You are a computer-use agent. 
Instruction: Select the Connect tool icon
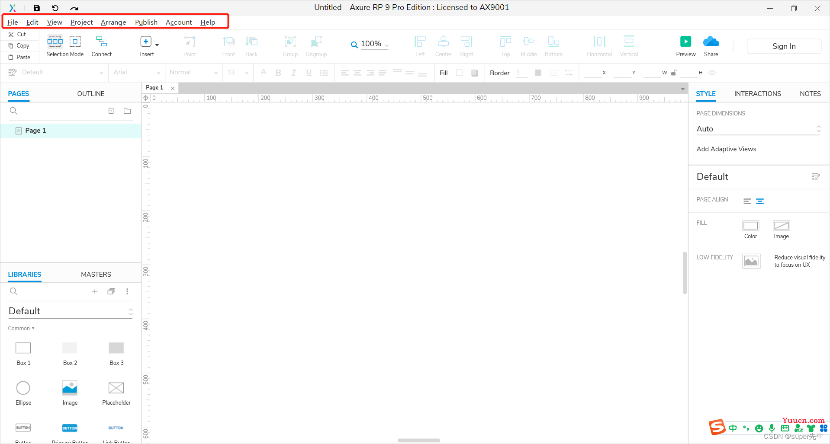(x=101, y=42)
